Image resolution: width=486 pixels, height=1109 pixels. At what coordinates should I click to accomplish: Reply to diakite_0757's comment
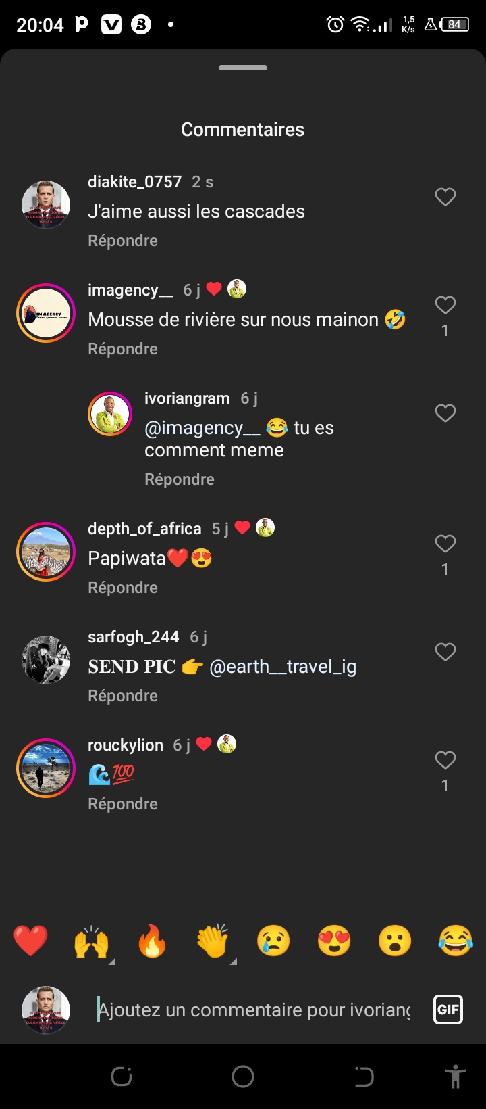tap(123, 241)
